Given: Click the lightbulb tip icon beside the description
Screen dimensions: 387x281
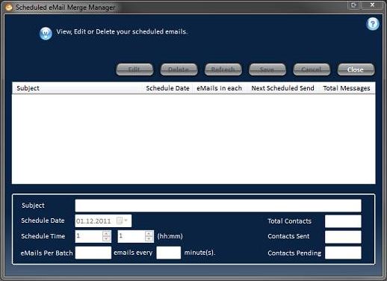Looking at the screenshot, I should 46,34.
